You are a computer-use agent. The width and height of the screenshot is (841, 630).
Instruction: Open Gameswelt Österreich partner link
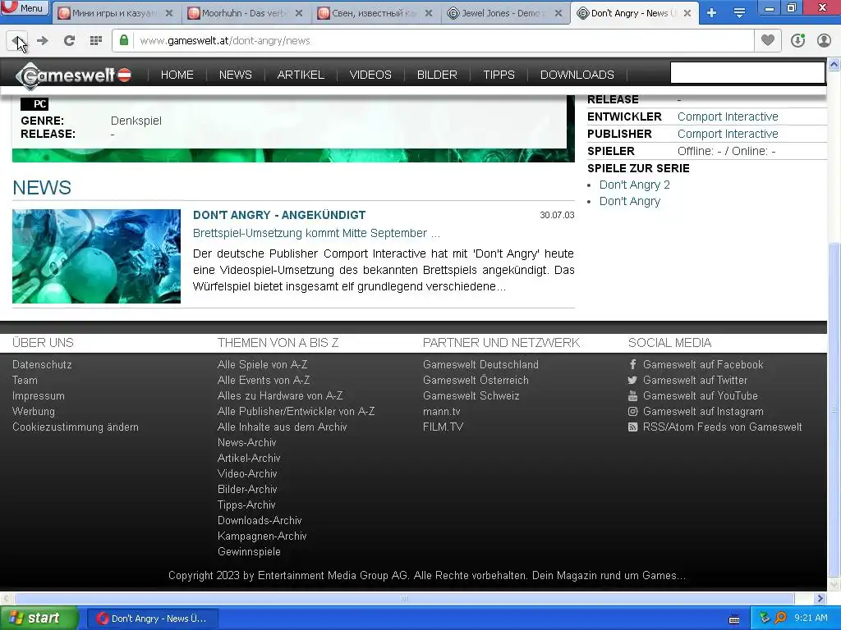pyautogui.click(x=476, y=381)
